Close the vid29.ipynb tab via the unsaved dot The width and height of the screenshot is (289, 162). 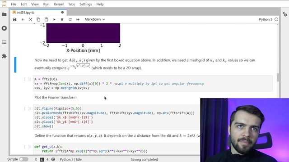[x=62, y=13]
